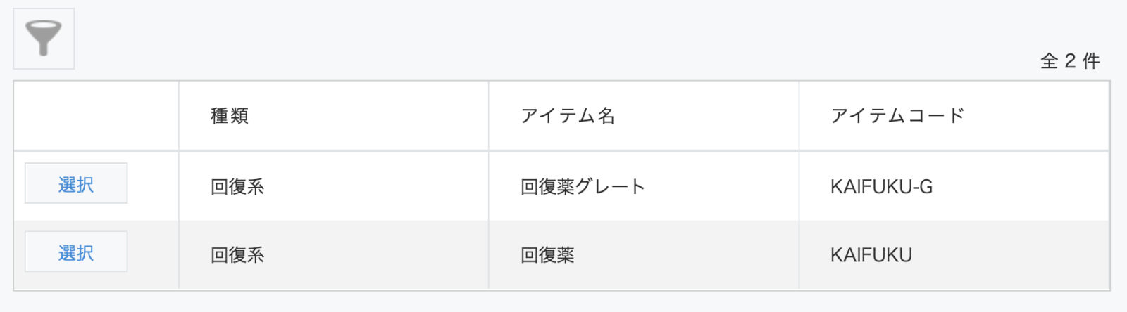Click 選択 button for 回復薬 row
This screenshot has width=1127, height=312.
(x=76, y=252)
